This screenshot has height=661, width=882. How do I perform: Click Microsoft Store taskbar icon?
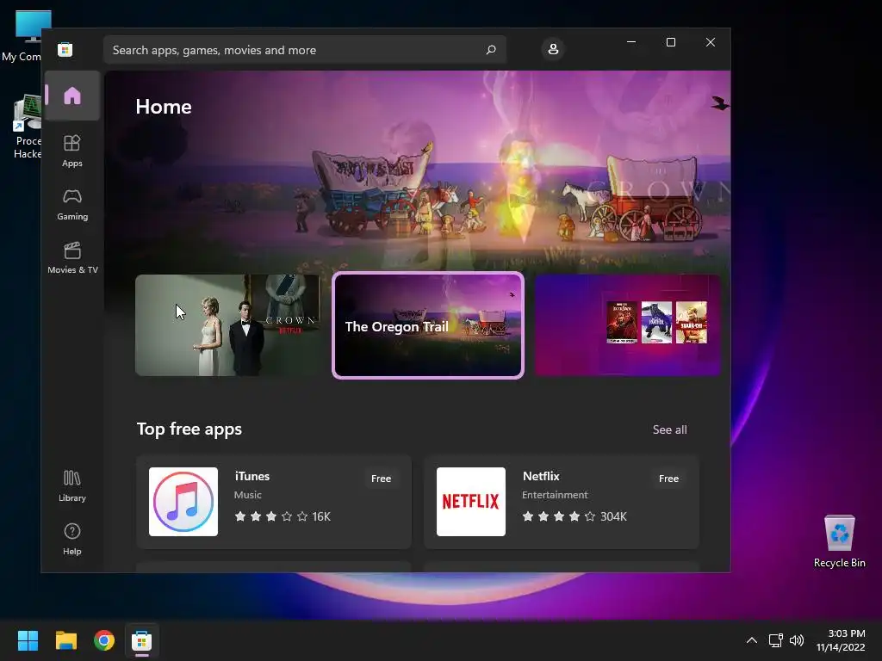(x=142, y=640)
